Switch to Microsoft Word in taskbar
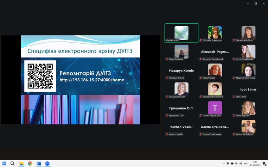The height and width of the screenshot is (167, 268). tap(39, 163)
